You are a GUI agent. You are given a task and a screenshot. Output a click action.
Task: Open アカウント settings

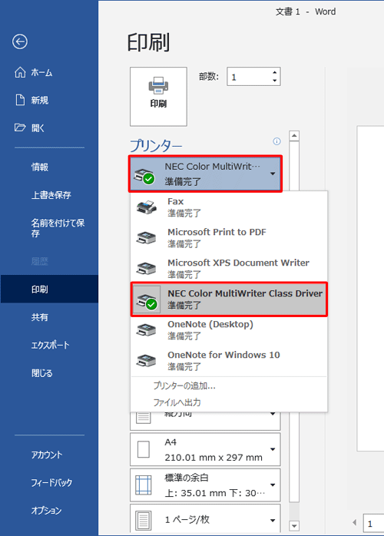[47, 455]
